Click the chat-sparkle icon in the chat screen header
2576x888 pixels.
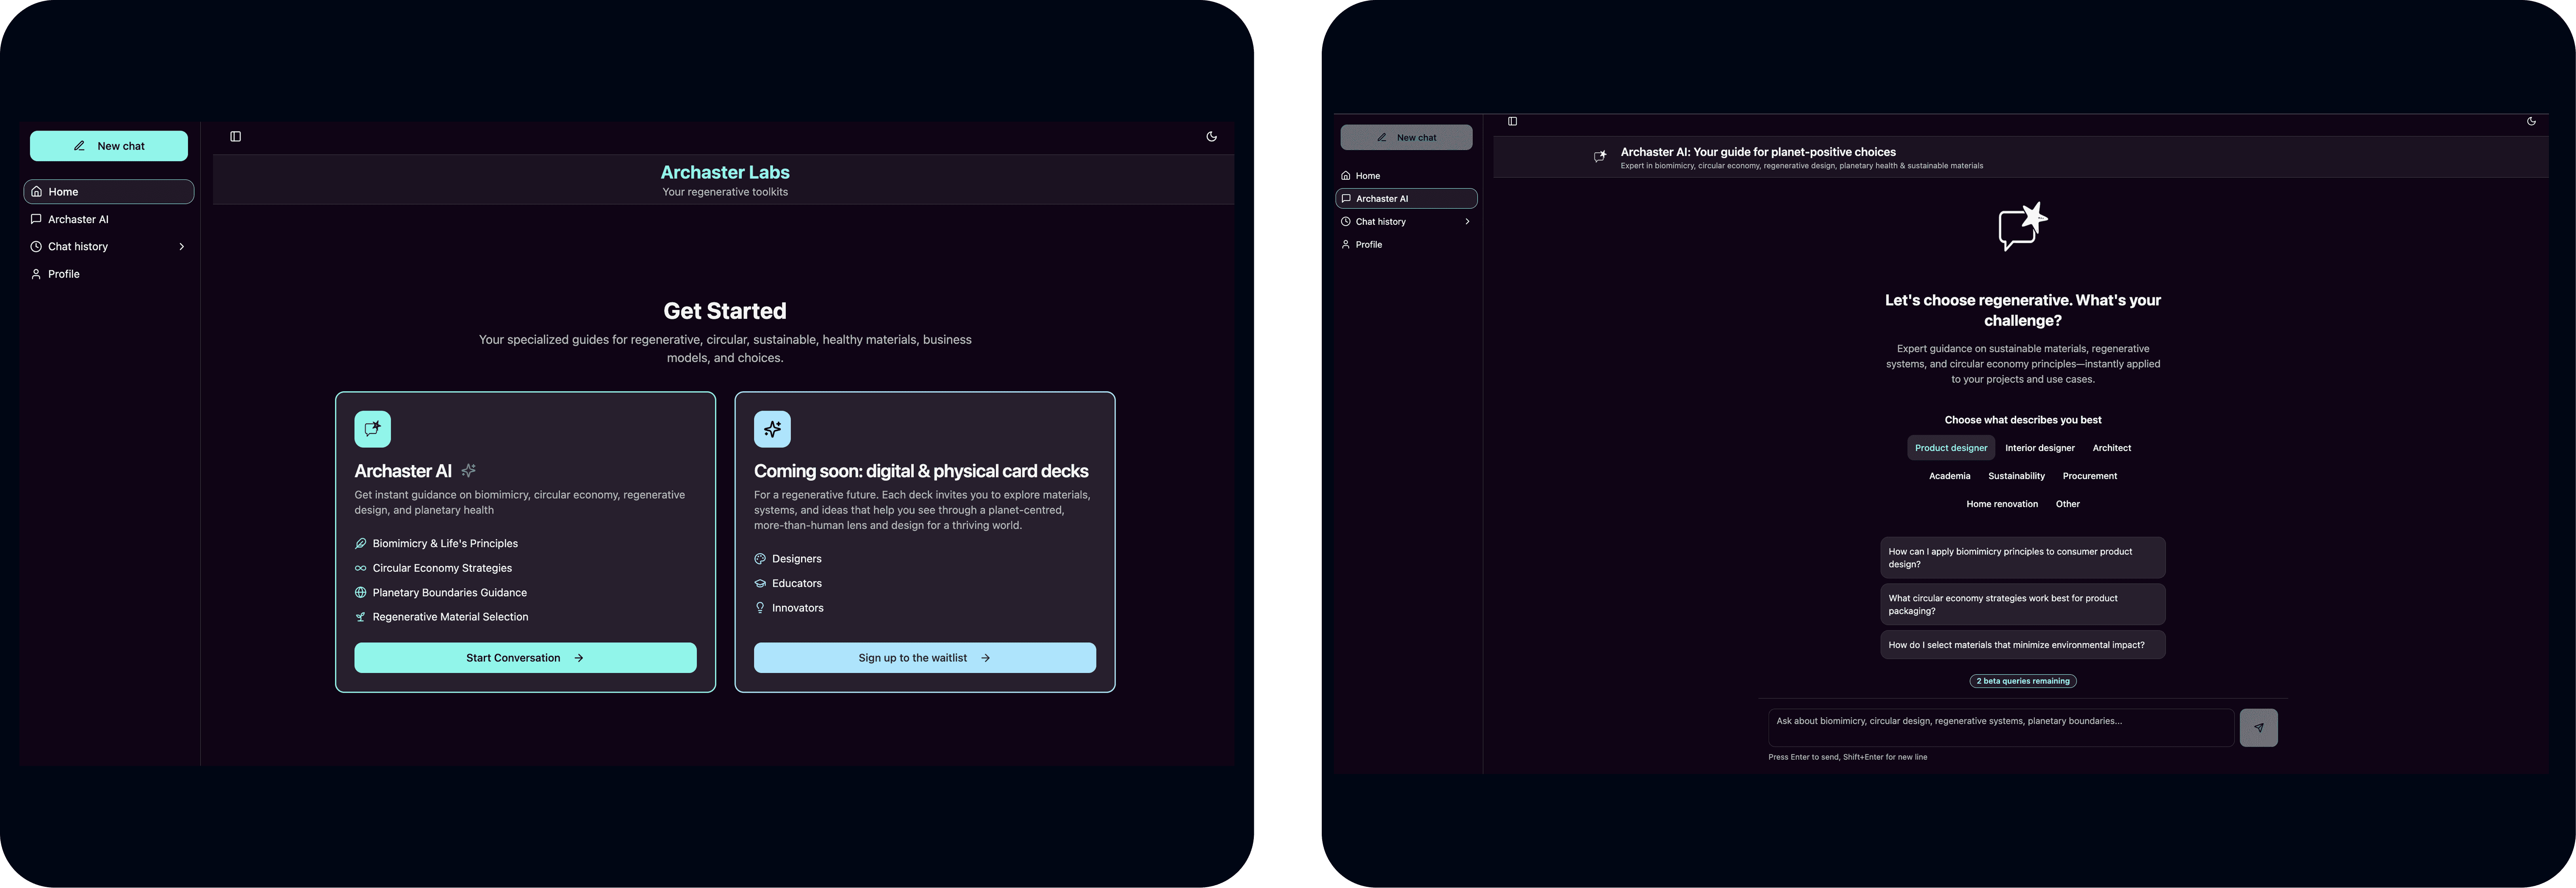pyautogui.click(x=1600, y=157)
